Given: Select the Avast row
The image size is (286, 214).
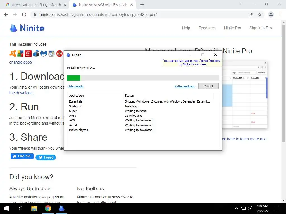Looking at the screenshot, I should pos(143,125).
